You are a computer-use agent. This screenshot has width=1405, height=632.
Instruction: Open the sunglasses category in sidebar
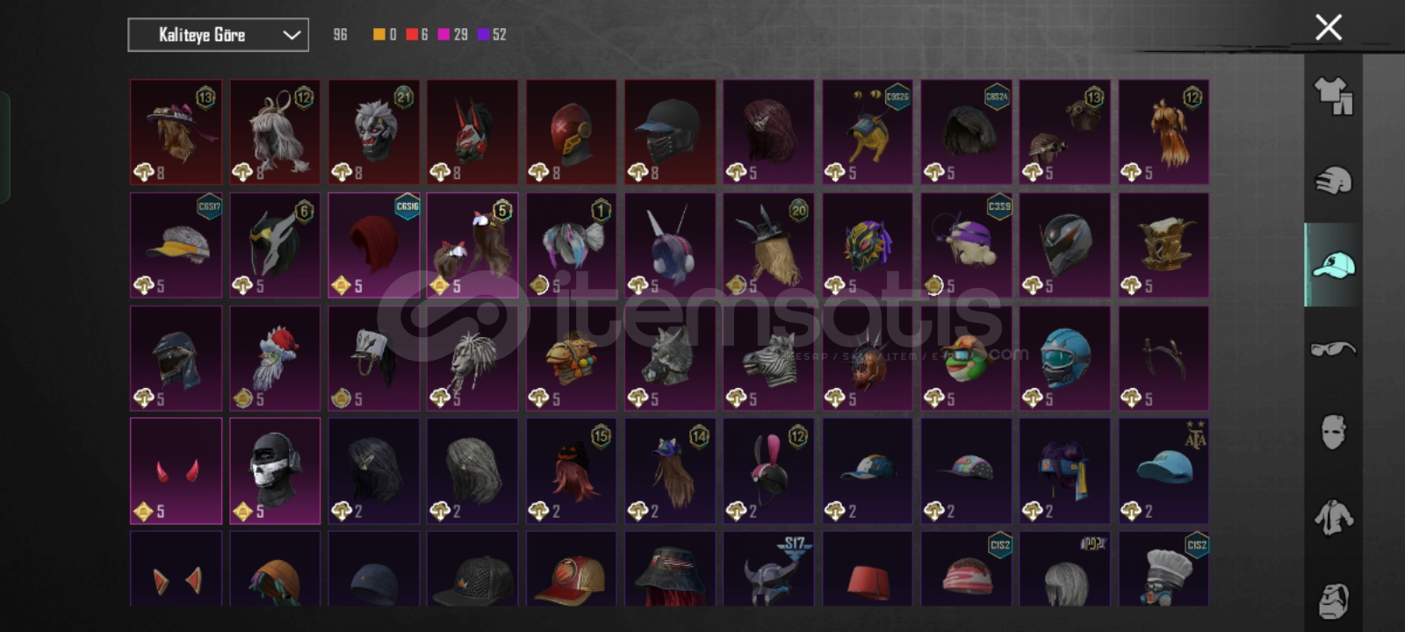tap(1333, 349)
